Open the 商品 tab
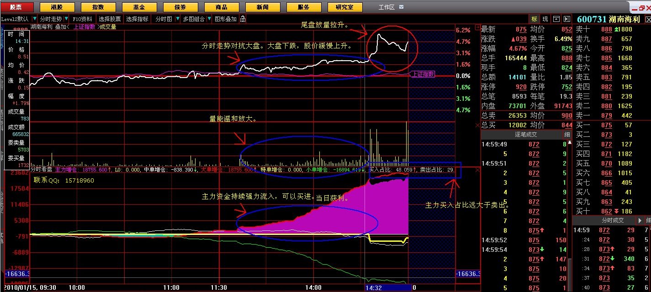Screen dimensions: 651x292 click(x=222, y=7)
